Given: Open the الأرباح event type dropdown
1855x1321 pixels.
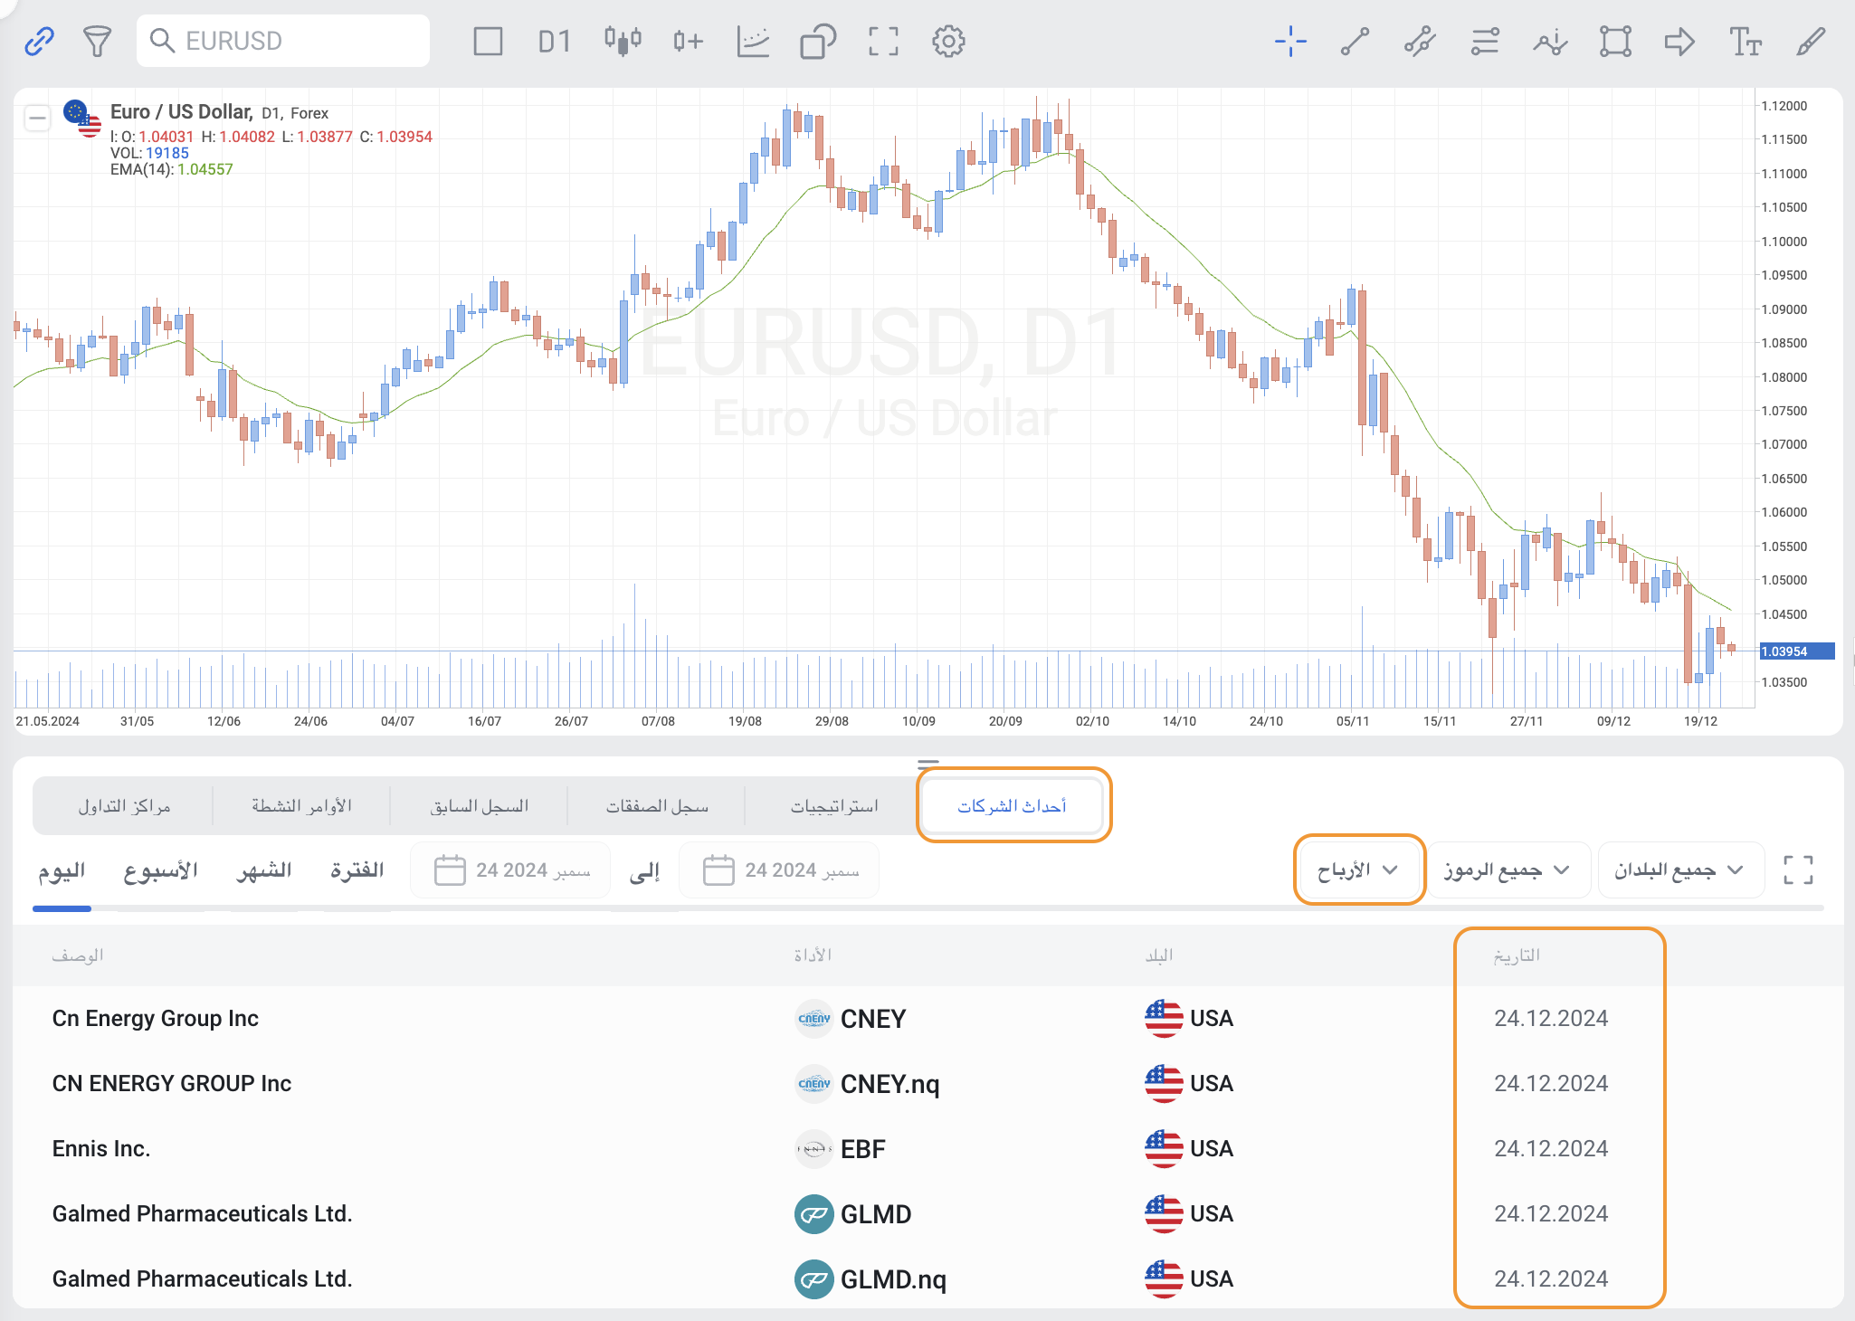Looking at the screenshot, I should point(1358,870).
